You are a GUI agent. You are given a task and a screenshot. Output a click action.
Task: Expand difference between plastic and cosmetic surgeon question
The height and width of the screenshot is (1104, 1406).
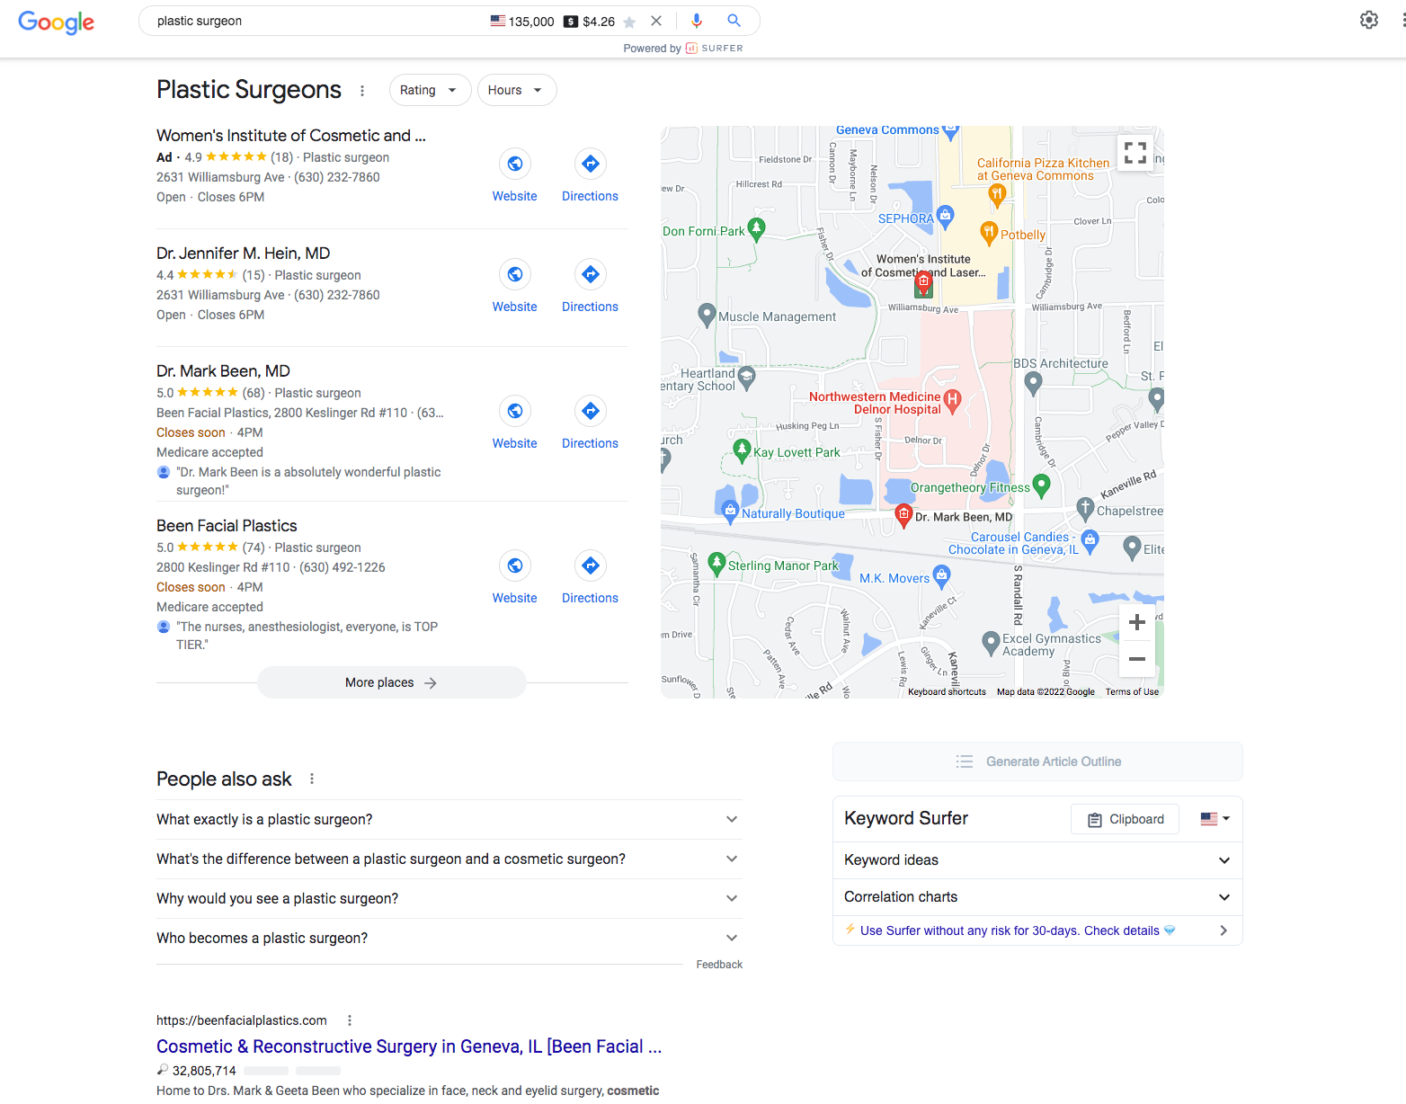click(449, 859)
